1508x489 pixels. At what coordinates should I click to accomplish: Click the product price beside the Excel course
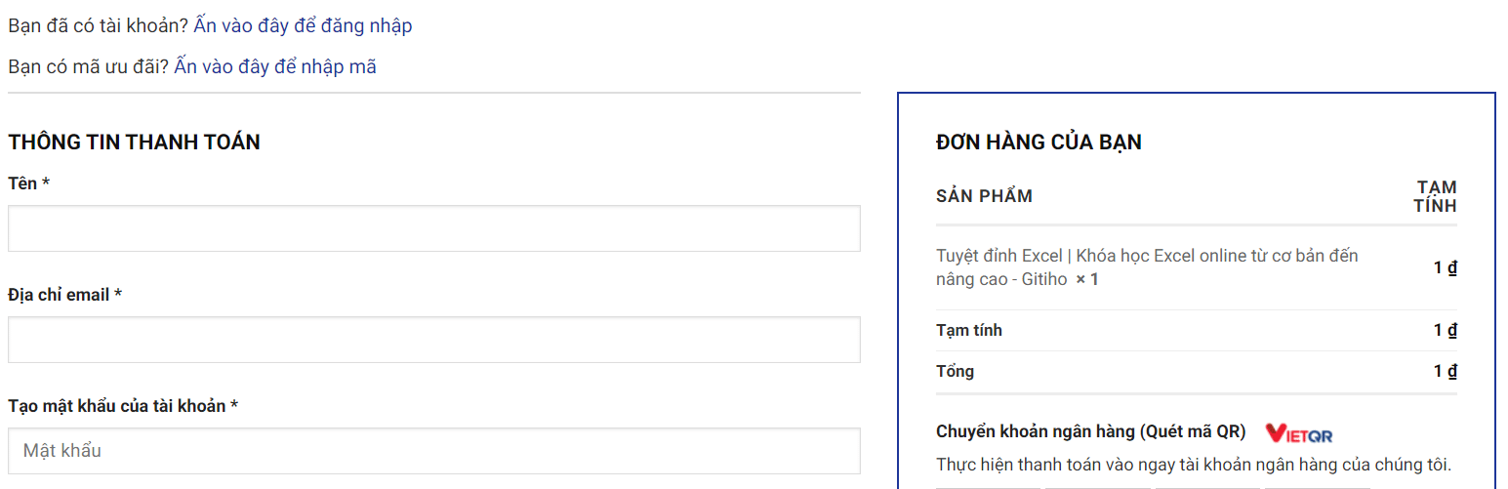pos(1445,267)
